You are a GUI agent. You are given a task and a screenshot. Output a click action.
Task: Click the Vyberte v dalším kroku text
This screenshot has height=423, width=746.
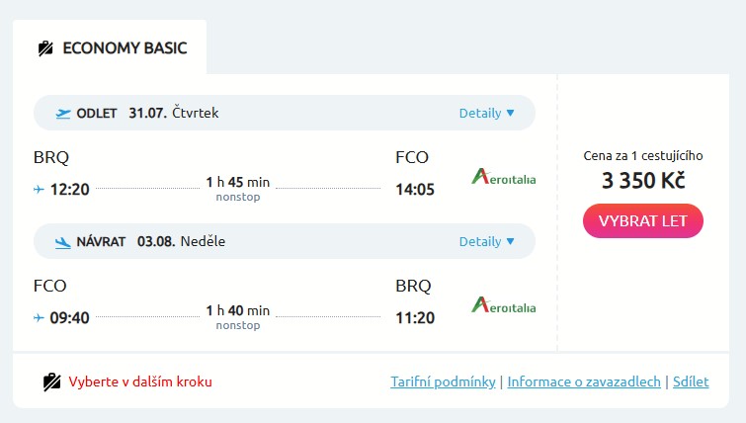click(140, 381)
